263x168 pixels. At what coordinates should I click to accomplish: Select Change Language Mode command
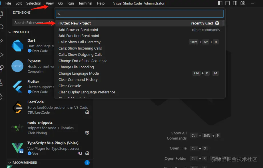coord(140,73)
